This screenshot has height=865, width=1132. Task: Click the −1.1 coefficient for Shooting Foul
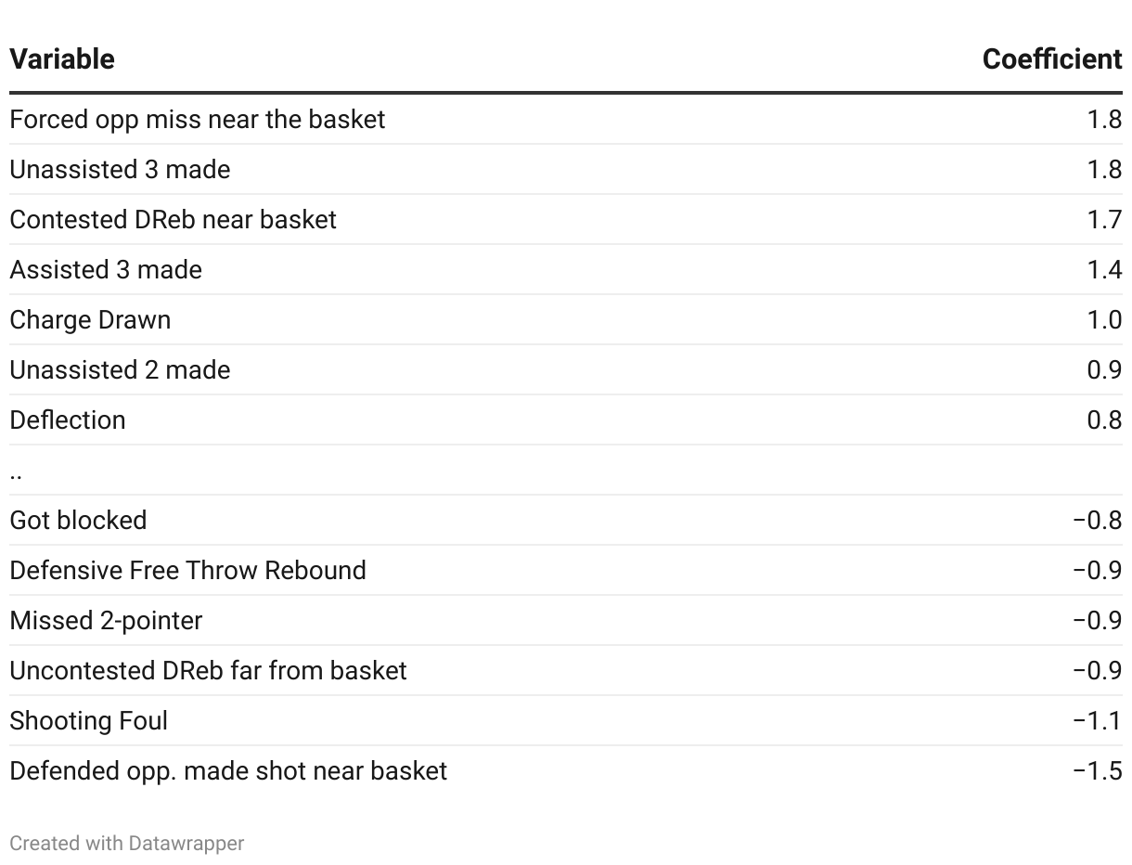click(x=1097, y=721)
